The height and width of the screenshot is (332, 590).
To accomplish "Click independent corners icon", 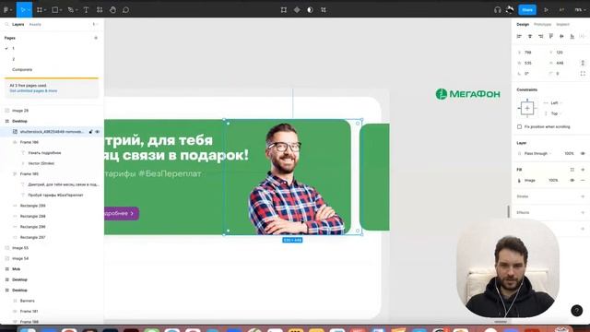I will click(x=583, y=74).
